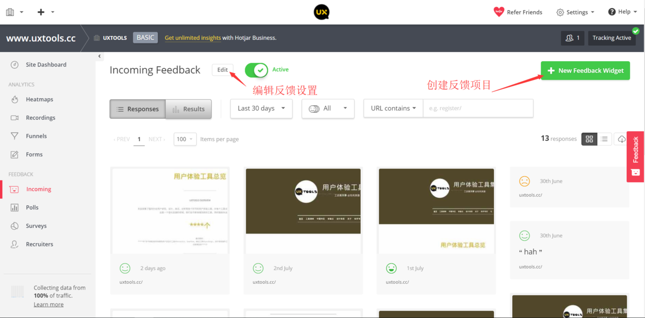Open Polls in sidebar
645x318 pixels.
pyautogui.click(x=32, y=207)
